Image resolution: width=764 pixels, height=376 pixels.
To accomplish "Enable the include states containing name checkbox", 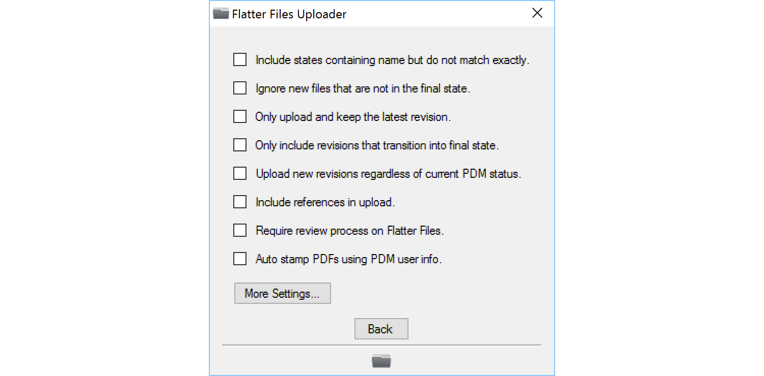I will pyautogui.click(x=240, y=60).
